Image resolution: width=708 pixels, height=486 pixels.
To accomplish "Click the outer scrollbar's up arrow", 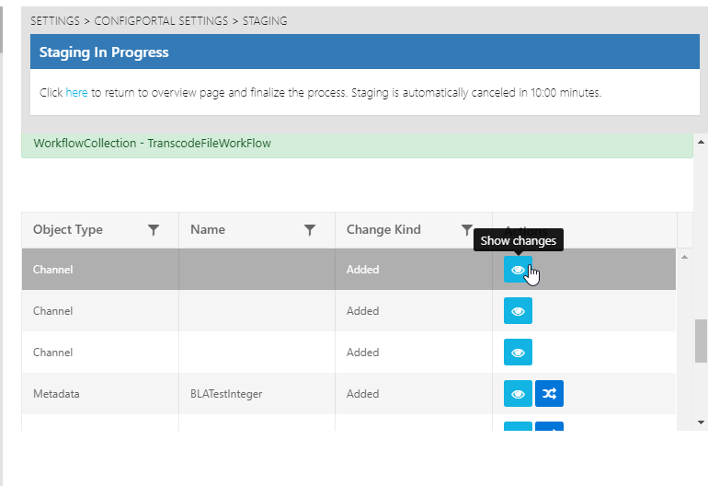I will (701, 142).
